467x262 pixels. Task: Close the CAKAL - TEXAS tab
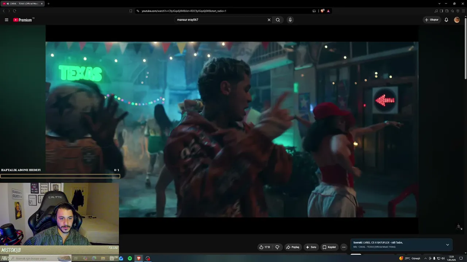coord(42,4)
